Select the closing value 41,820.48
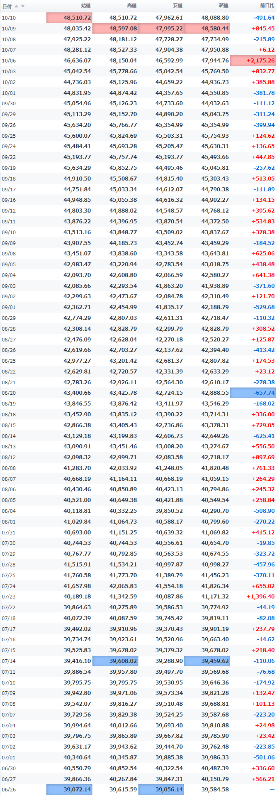The width and height of the screenshot is (276, 795). [x=215, y=468]
